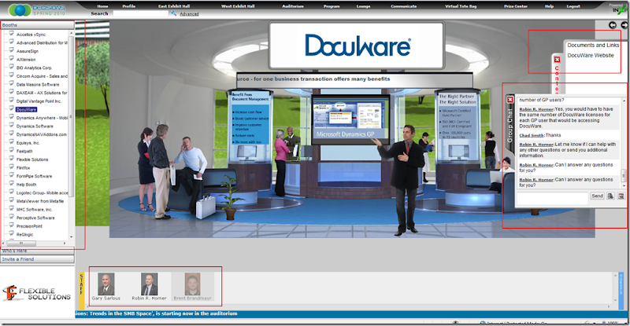Screen dimensions: 630x326
Task: Collapse the Booths panel header
Action: click(x=37, y=25)
